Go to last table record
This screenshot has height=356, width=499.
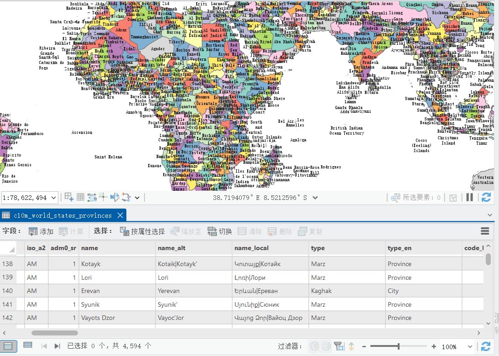tap(57, 346)
